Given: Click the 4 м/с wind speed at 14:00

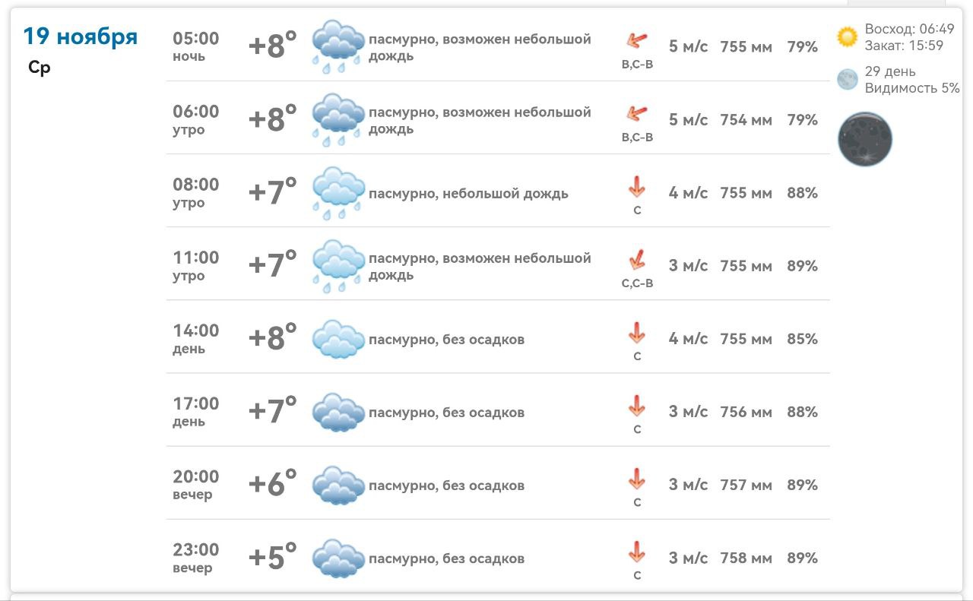Looking at the screenshot, I should [688, 339].
